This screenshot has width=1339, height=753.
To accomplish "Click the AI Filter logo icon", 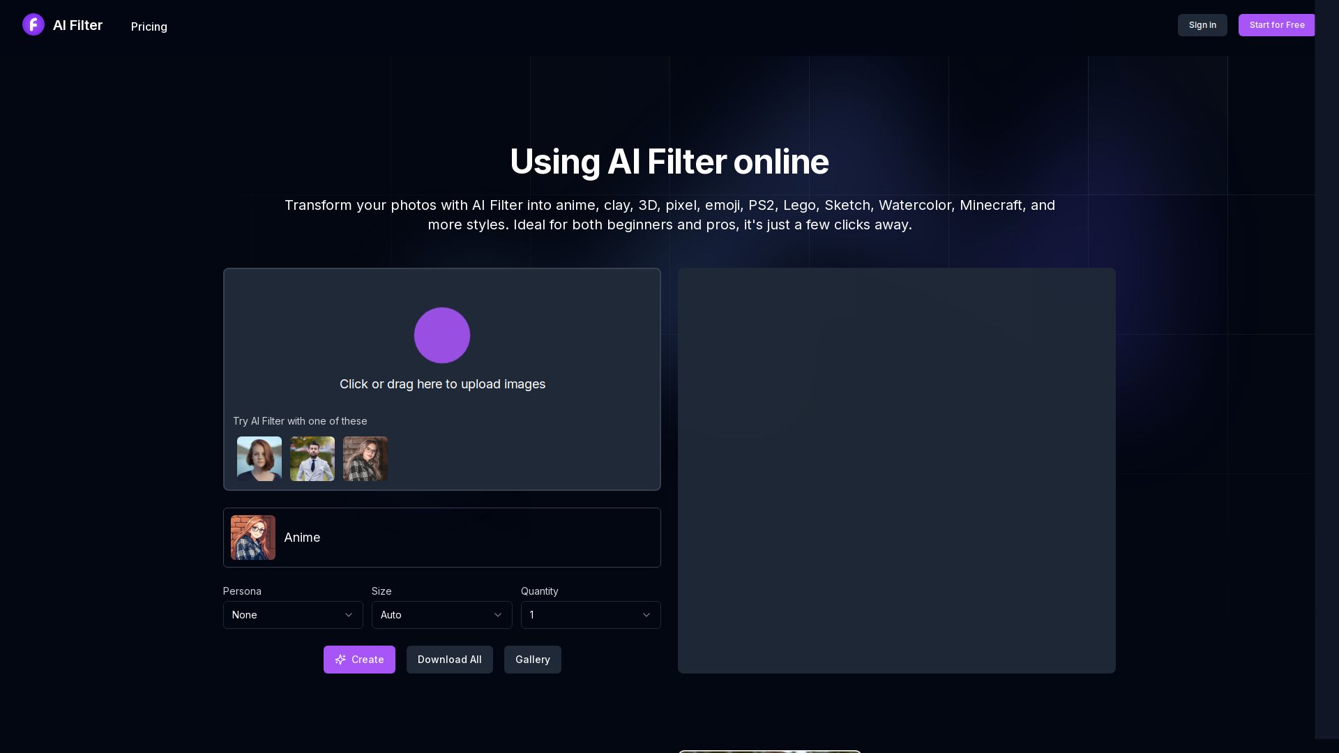I will point(33,24).
